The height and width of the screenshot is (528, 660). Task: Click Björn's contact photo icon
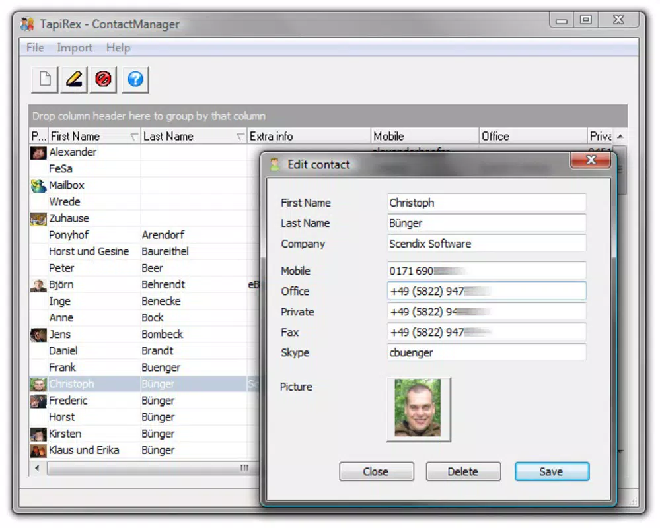[x=38, y=285]
